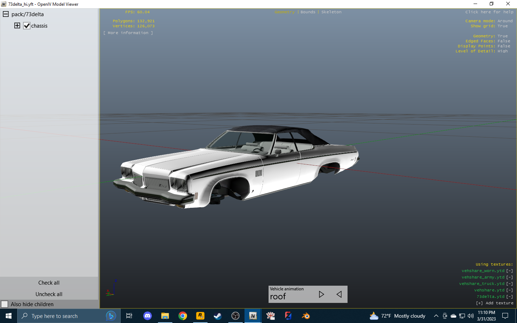Screen dimensions: 517x323
Task: Play the roof animation forward
Action: point(321,294)
